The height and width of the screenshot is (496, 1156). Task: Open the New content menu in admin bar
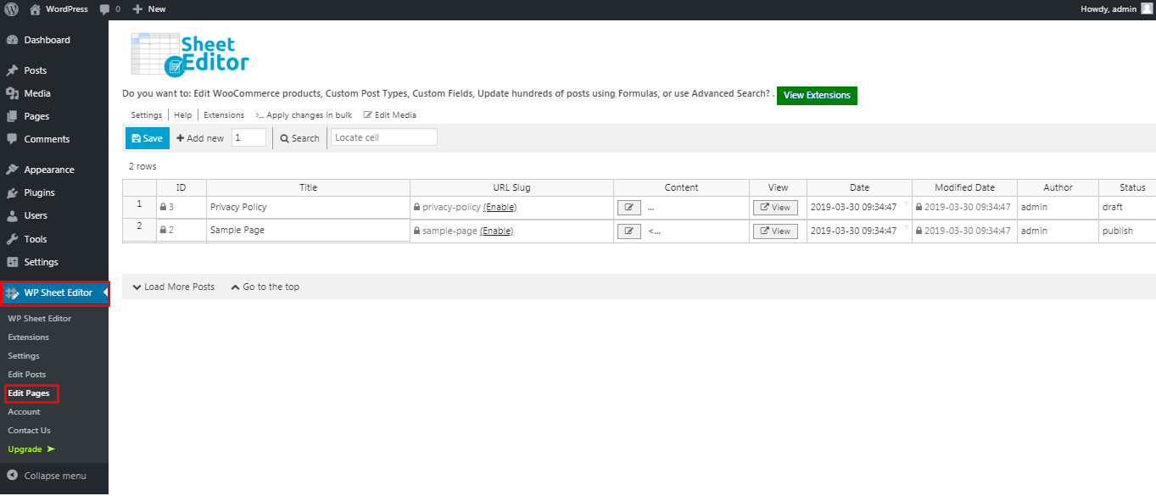pos(149,9)
